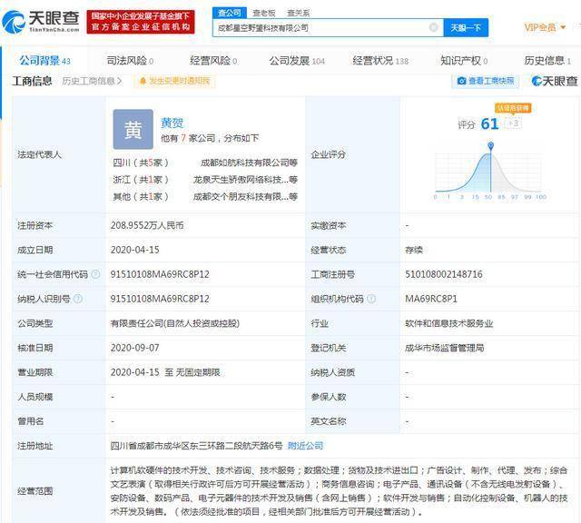Open the VIP会员 dropdown arrow
Screen dimensions: 581x523
(x=563, y=27)
